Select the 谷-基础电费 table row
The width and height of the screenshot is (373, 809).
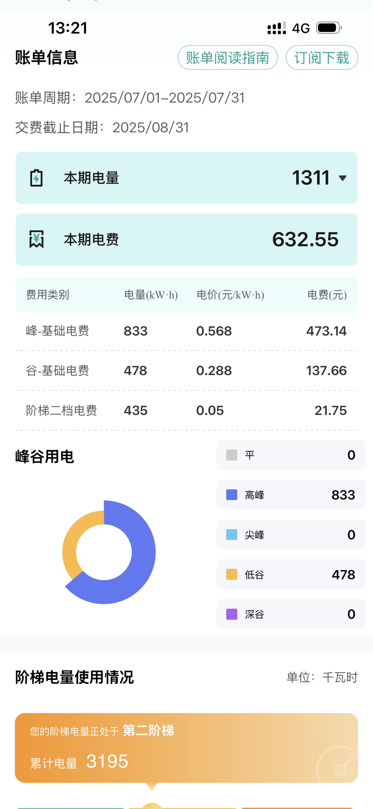pos(186,371)
